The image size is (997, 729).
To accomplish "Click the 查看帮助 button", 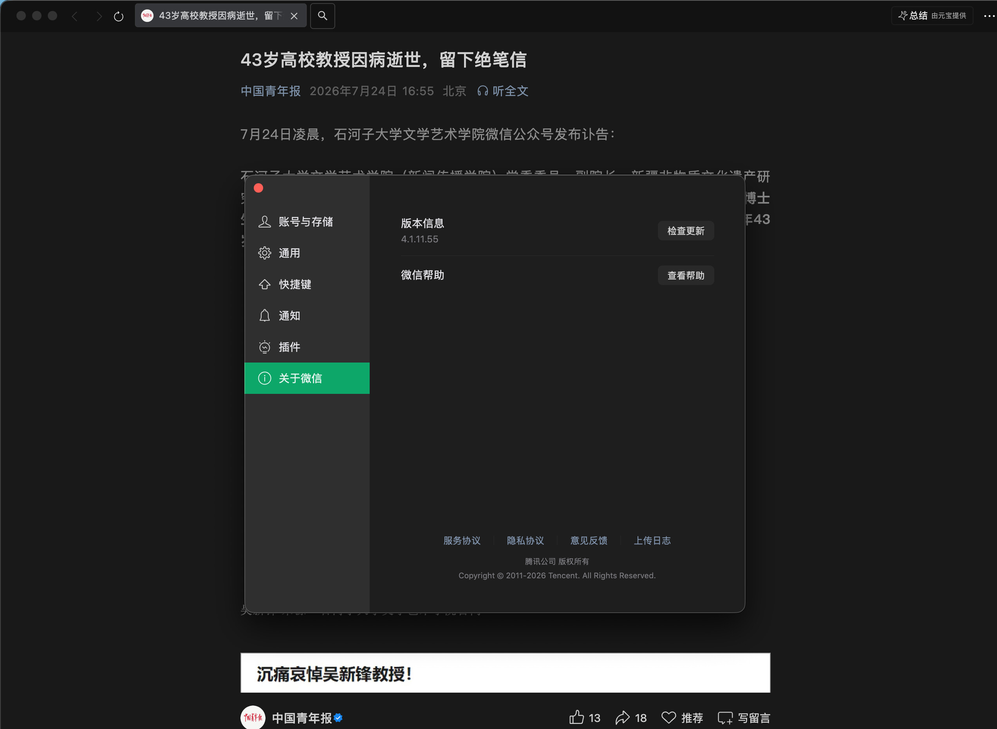I will point(686,275).
